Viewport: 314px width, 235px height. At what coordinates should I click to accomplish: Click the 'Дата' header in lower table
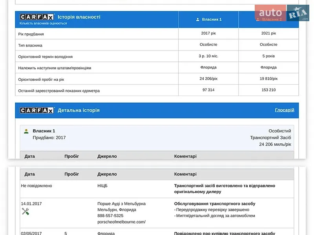tap(30, 174)
